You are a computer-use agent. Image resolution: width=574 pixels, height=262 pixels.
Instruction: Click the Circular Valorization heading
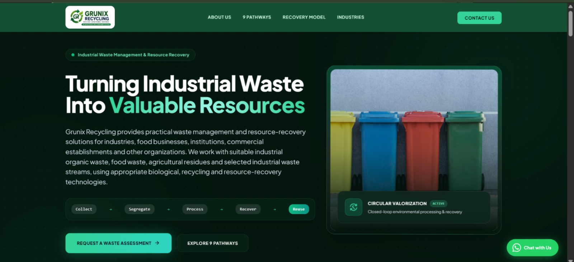[x=397, y=203]
